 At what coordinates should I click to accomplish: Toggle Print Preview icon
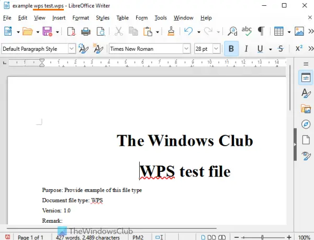[x=100, y=31]
